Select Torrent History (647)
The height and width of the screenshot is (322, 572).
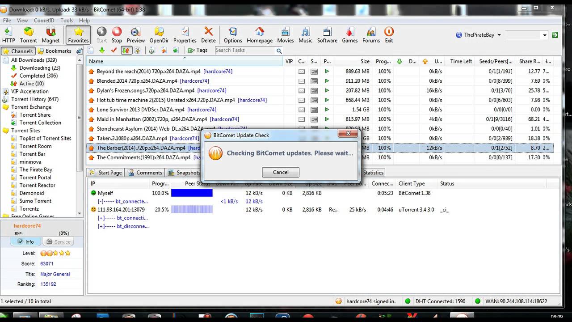tap(35, 99)
